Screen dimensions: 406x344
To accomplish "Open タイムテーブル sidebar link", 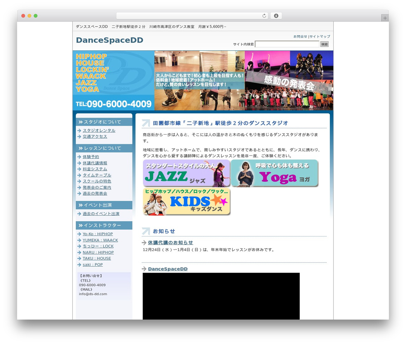I will [97, 175].
